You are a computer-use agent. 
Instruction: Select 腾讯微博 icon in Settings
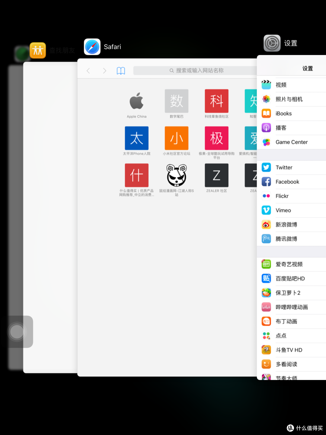click(266, 239)
